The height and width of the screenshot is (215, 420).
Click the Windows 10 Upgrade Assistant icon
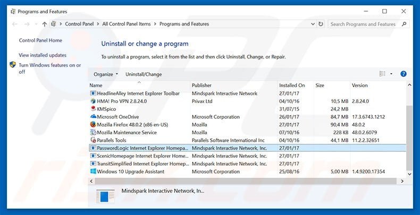[x=93, y=171]
